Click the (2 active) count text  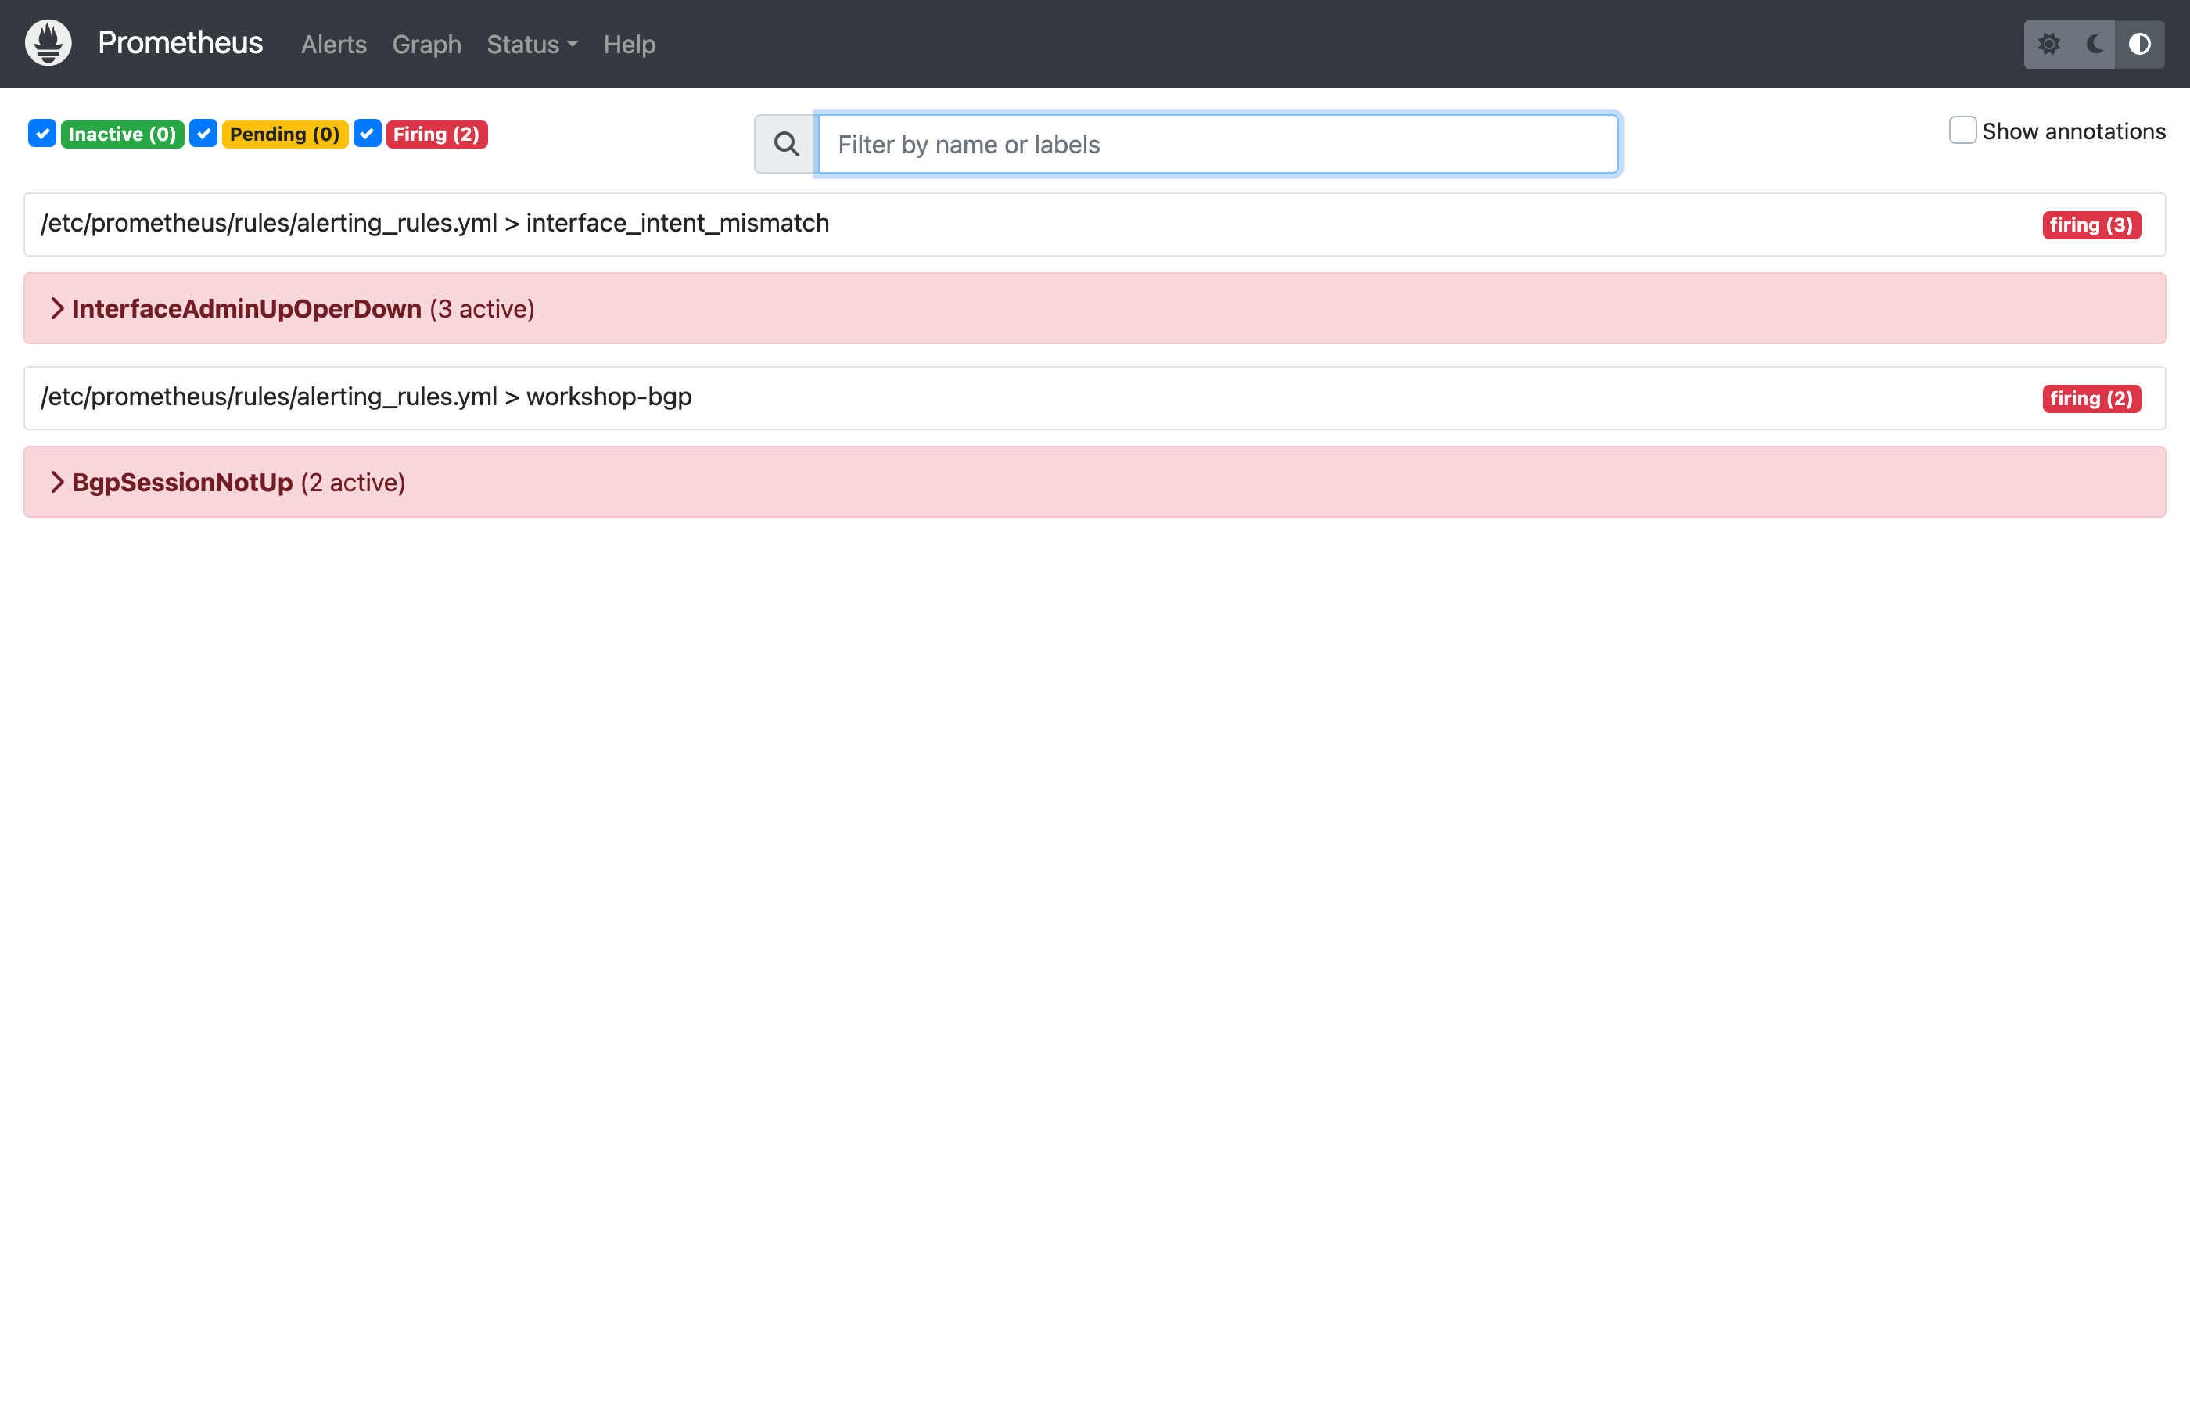[x=353, y=483]
